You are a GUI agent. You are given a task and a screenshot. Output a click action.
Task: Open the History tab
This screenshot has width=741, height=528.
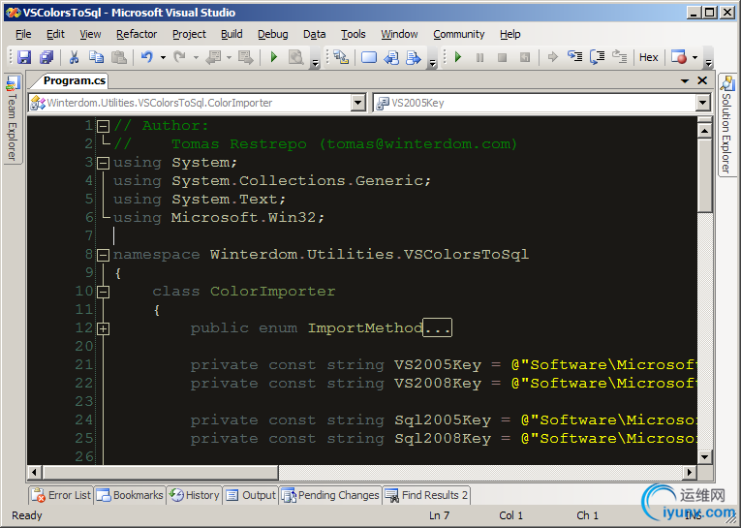coord(195,495)
